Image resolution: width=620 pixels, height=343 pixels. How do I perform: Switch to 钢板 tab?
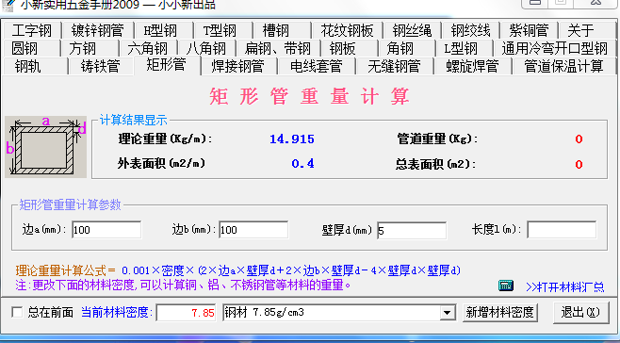(x=349, y=48)
